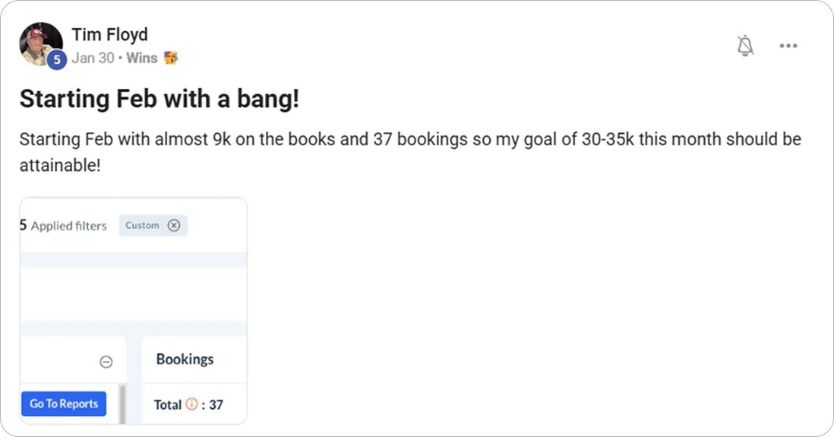Click the level 5 badge on avatar
The height and width of the screenshot is (437, 834).
(56, 60)
